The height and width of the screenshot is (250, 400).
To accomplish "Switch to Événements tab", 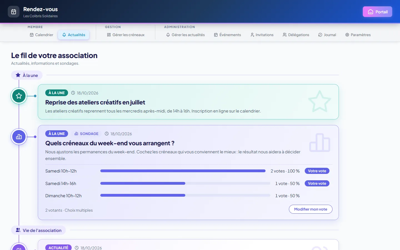I will [227, 35].
